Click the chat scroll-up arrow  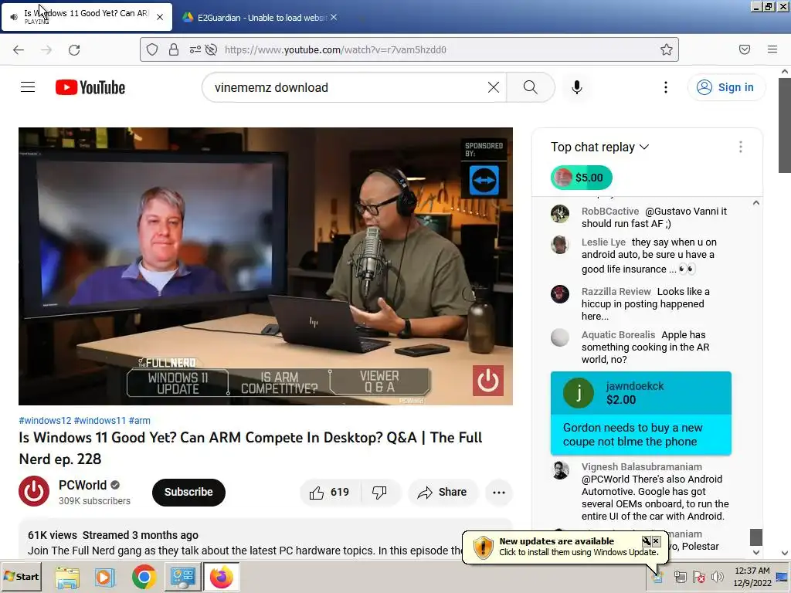tap(755, 203)
